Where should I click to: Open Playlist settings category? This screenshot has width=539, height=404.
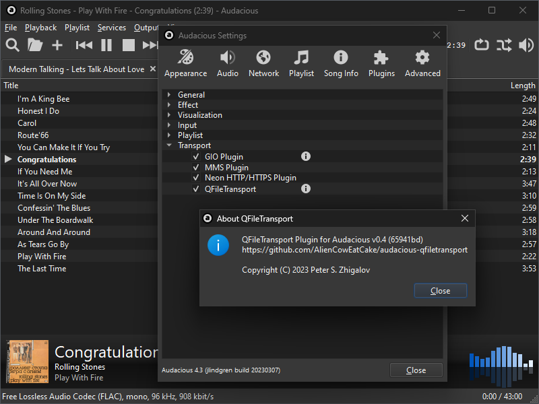pos(301,63)
